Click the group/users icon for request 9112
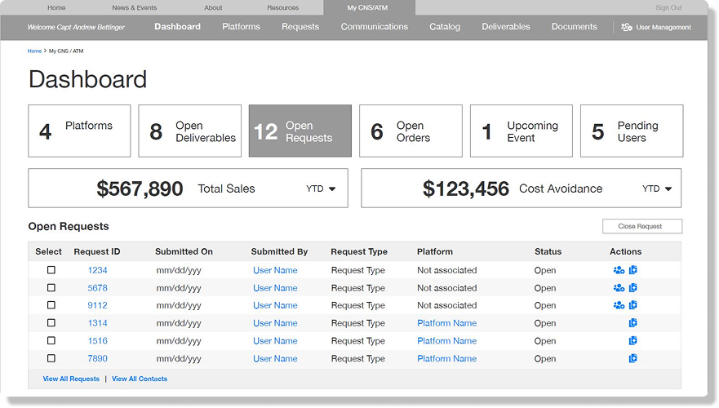The width and height of the screenshot is (719, 408). point(619,305)
